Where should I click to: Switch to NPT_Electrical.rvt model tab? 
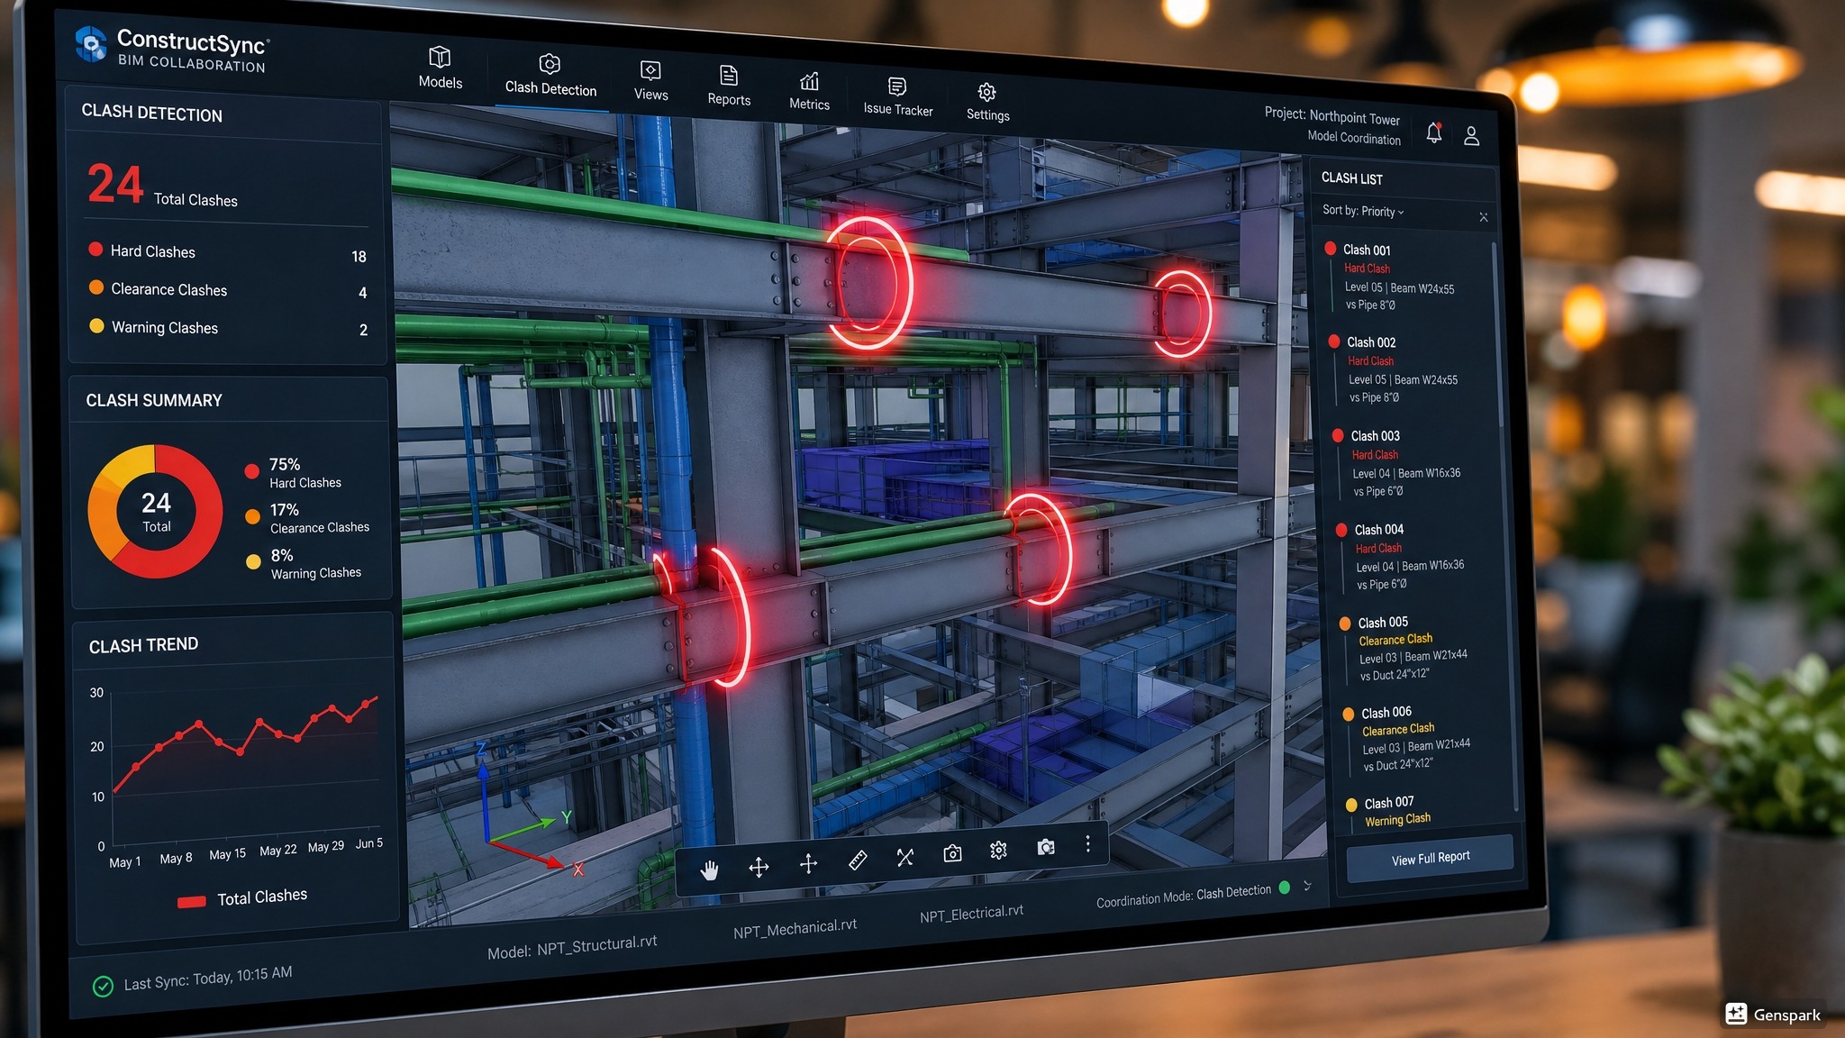coord(971,914)
